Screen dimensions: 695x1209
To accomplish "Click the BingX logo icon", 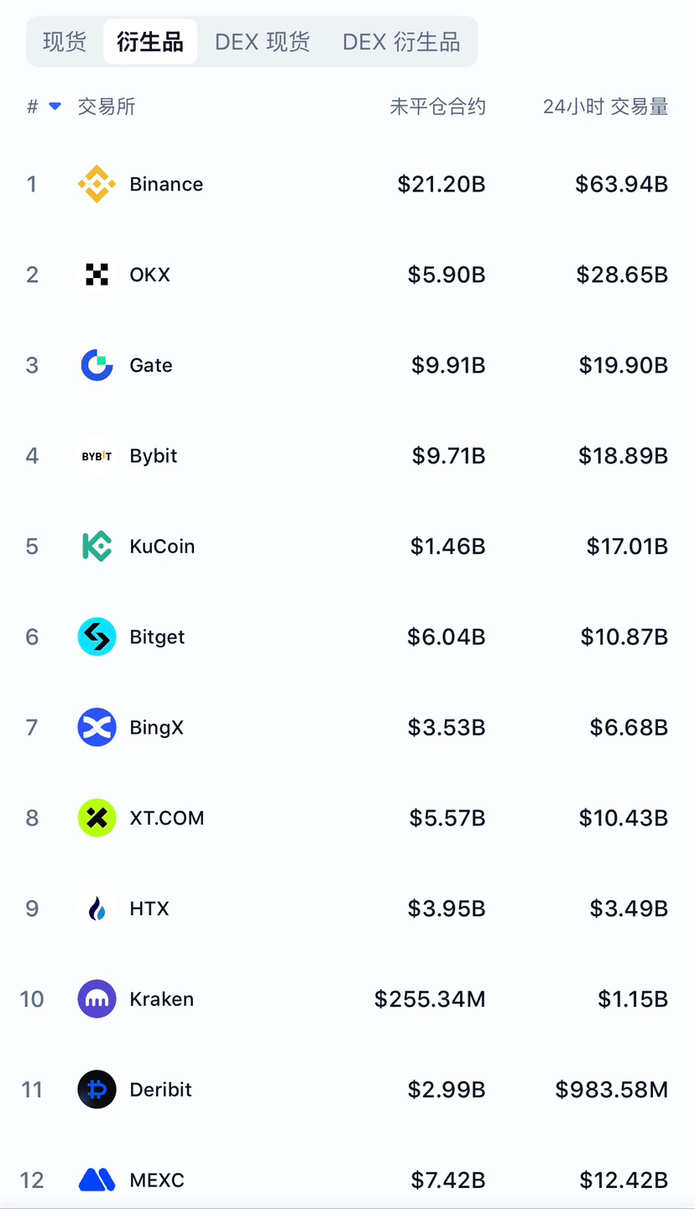I will tap(97, 727).
